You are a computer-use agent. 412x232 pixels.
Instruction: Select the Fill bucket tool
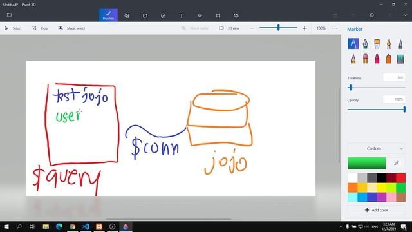(400, 59)
